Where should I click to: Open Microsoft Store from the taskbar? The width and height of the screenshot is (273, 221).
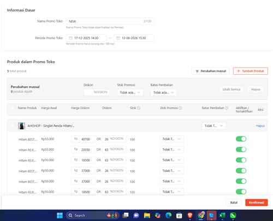179,216
